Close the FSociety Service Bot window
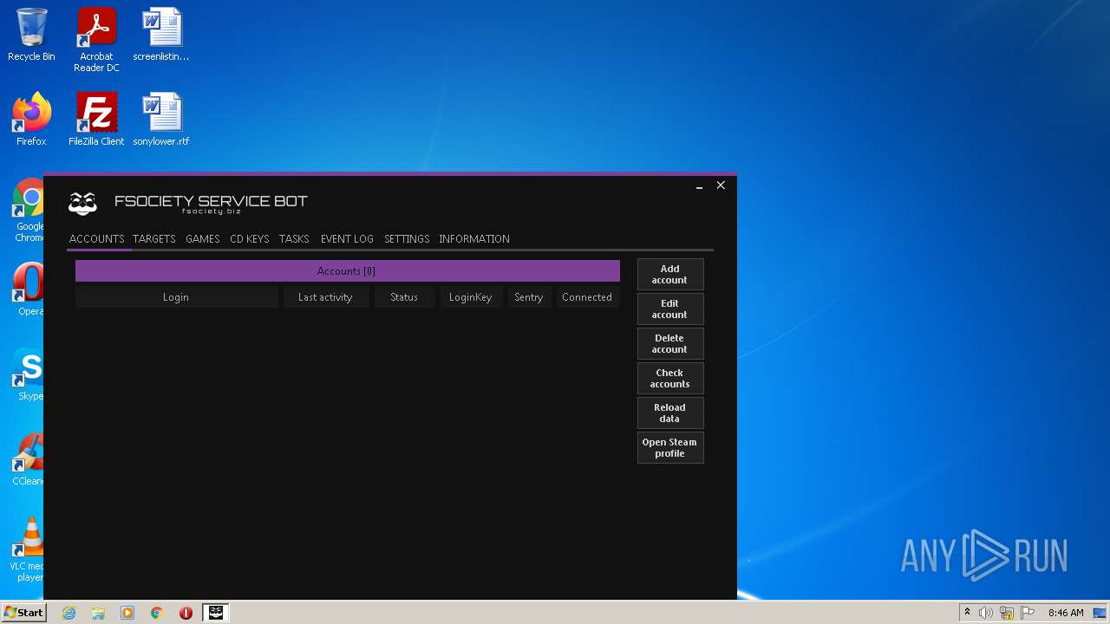Viewport: 1110px width, 624px height. click(721, 185)
